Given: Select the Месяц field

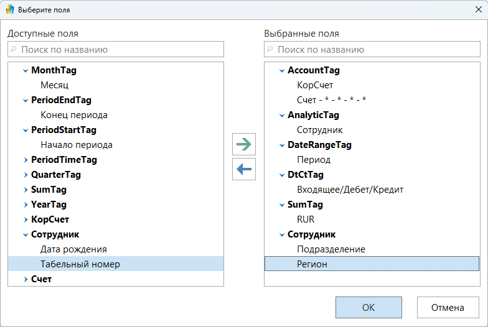Looking at the screenshot, I should (x=54, y=85).
